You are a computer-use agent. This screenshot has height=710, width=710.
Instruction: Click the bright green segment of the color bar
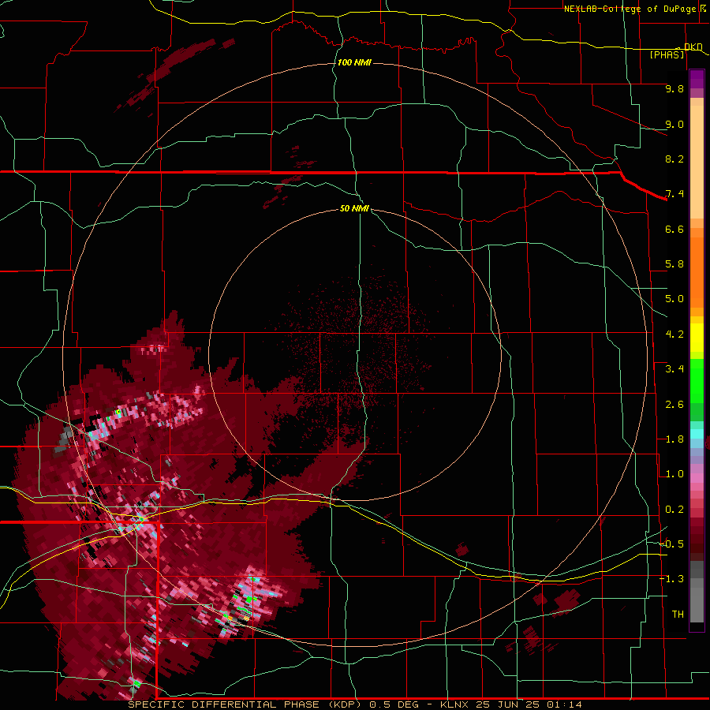coord(697,380)
